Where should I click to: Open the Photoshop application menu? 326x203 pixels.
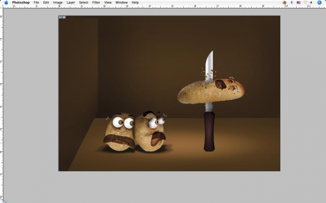pos(21,3)
